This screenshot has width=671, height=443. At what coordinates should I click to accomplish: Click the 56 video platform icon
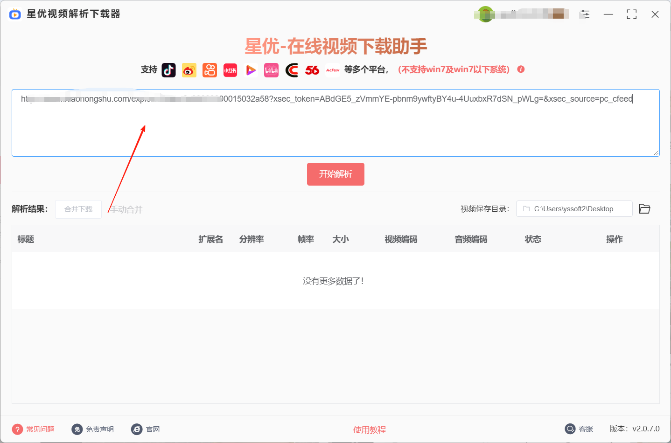click(x=312, y=70)
